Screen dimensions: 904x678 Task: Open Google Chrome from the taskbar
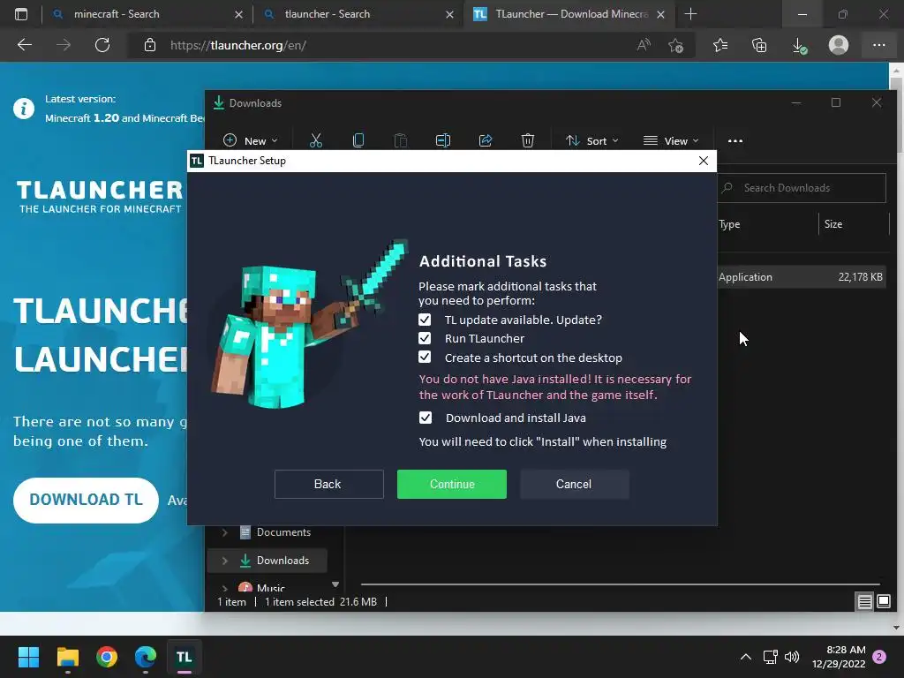coord(107,657)
